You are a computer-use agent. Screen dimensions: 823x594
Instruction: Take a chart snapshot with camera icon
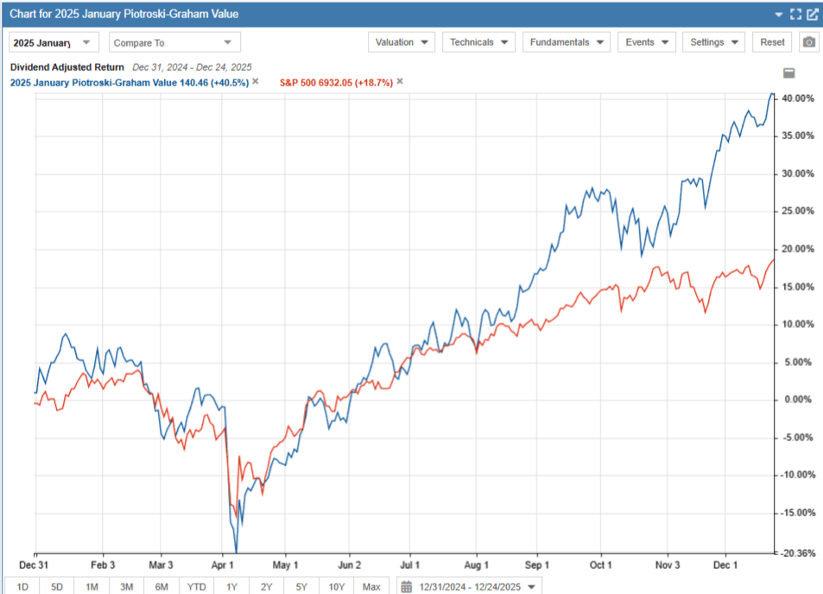[809, 42]
